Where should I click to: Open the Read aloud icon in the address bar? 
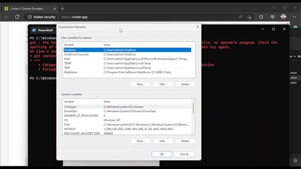240,17
